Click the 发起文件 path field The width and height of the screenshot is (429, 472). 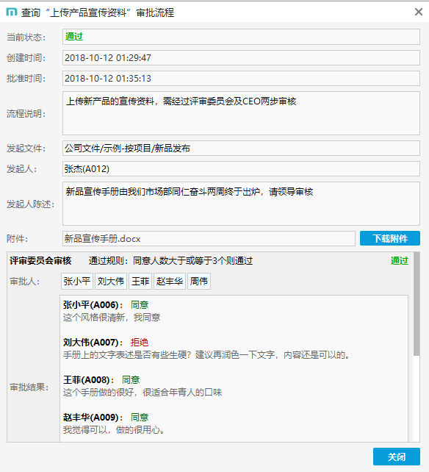click(241, 148)
